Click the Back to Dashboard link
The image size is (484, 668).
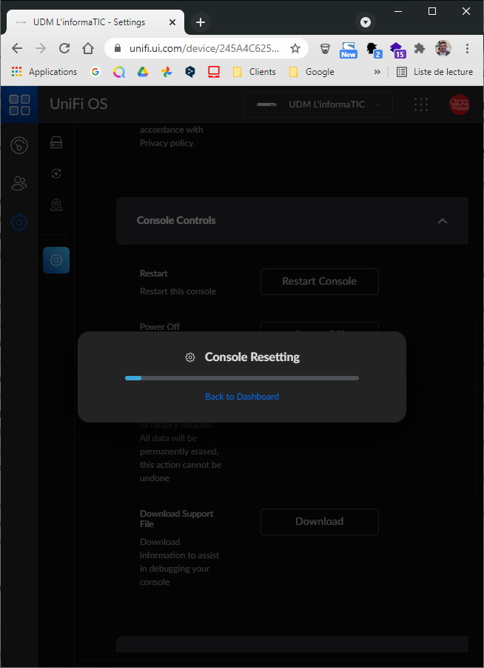point(242,397)
